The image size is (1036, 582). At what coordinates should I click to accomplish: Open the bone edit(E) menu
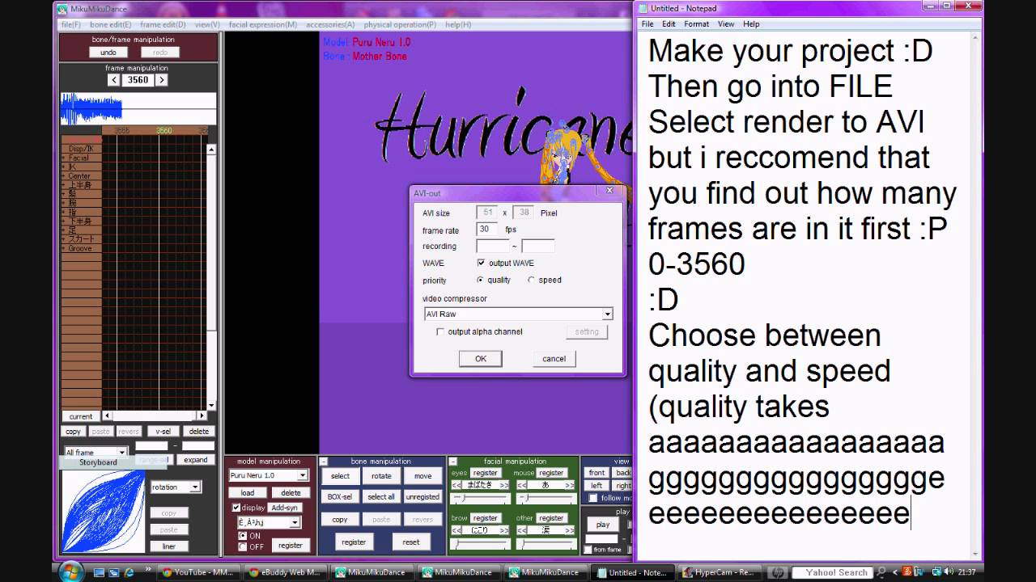pyautogui.click(x=110, y=25)
